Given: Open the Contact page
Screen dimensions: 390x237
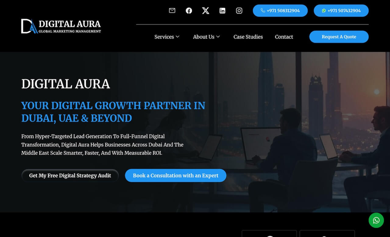Looking at the screenshot, I should [x=284, y=37].
